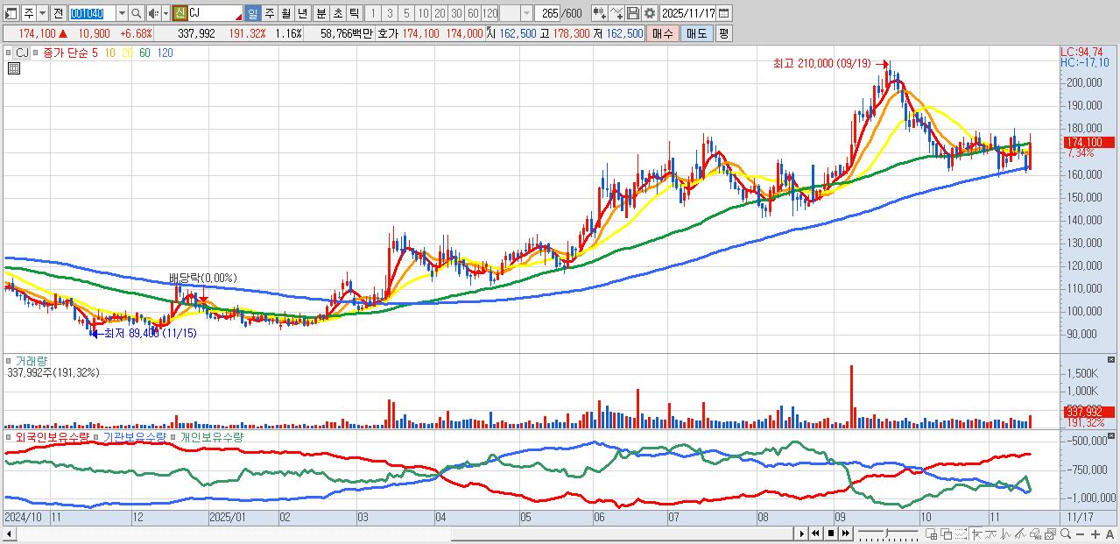Edit the stock code field 001040
The height and width of the screenshot is (544, 1120).
pos(92,13)
